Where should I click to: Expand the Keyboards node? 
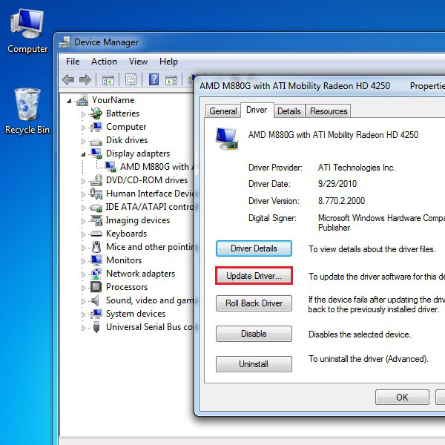(83, 234)
